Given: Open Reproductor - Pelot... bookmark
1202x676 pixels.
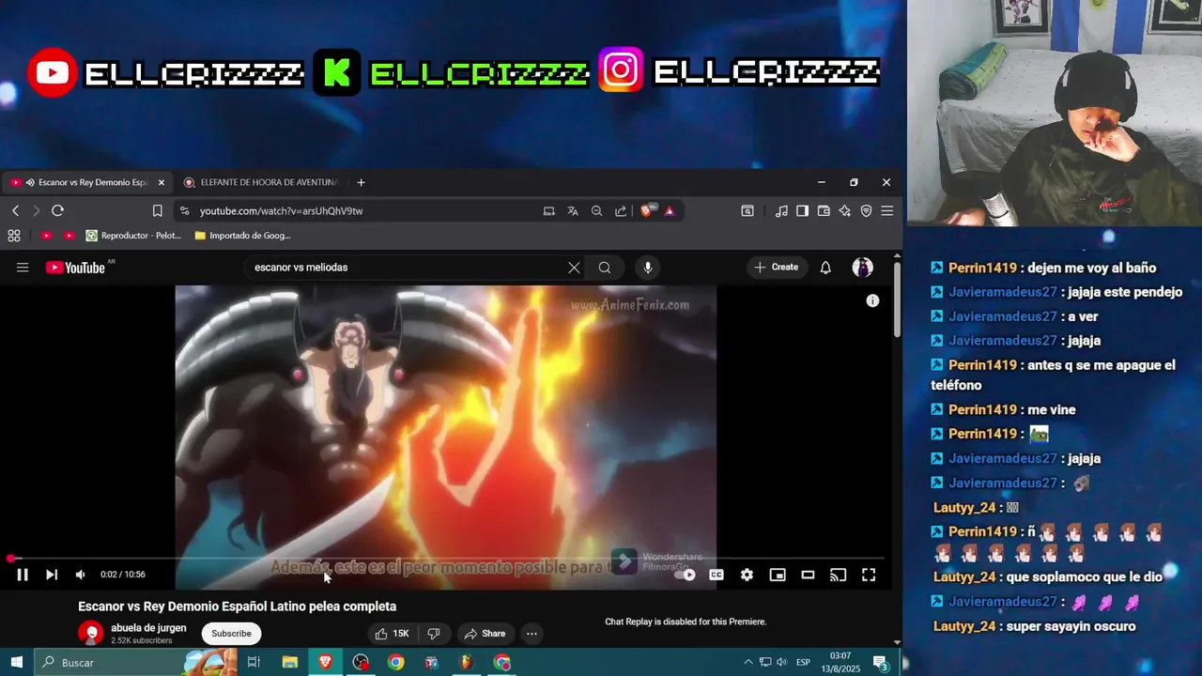Looking at the screenshot, I should pyautogui.click(x=134, y=236).
